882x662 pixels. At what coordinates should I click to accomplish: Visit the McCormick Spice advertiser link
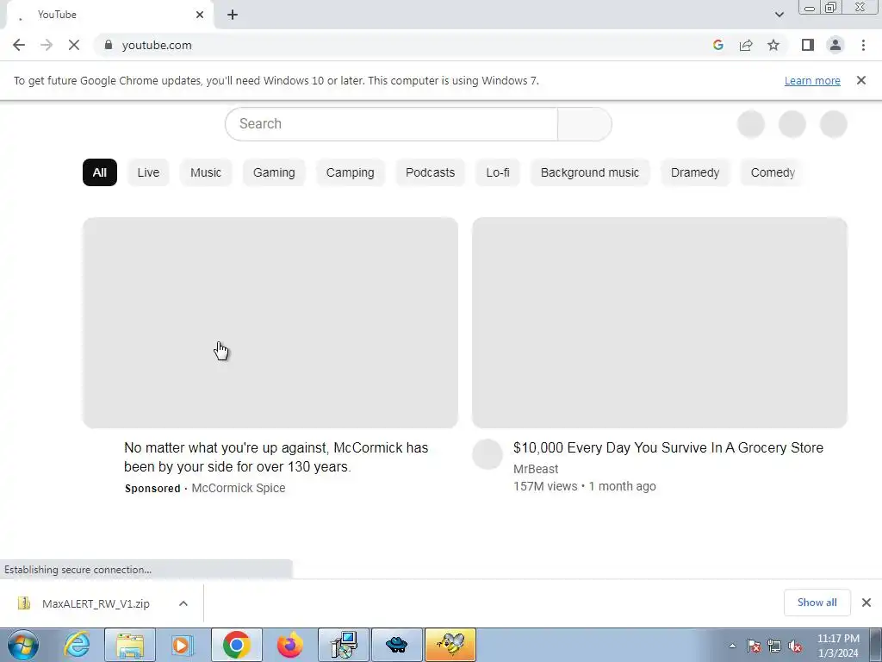tap(239, 488)
